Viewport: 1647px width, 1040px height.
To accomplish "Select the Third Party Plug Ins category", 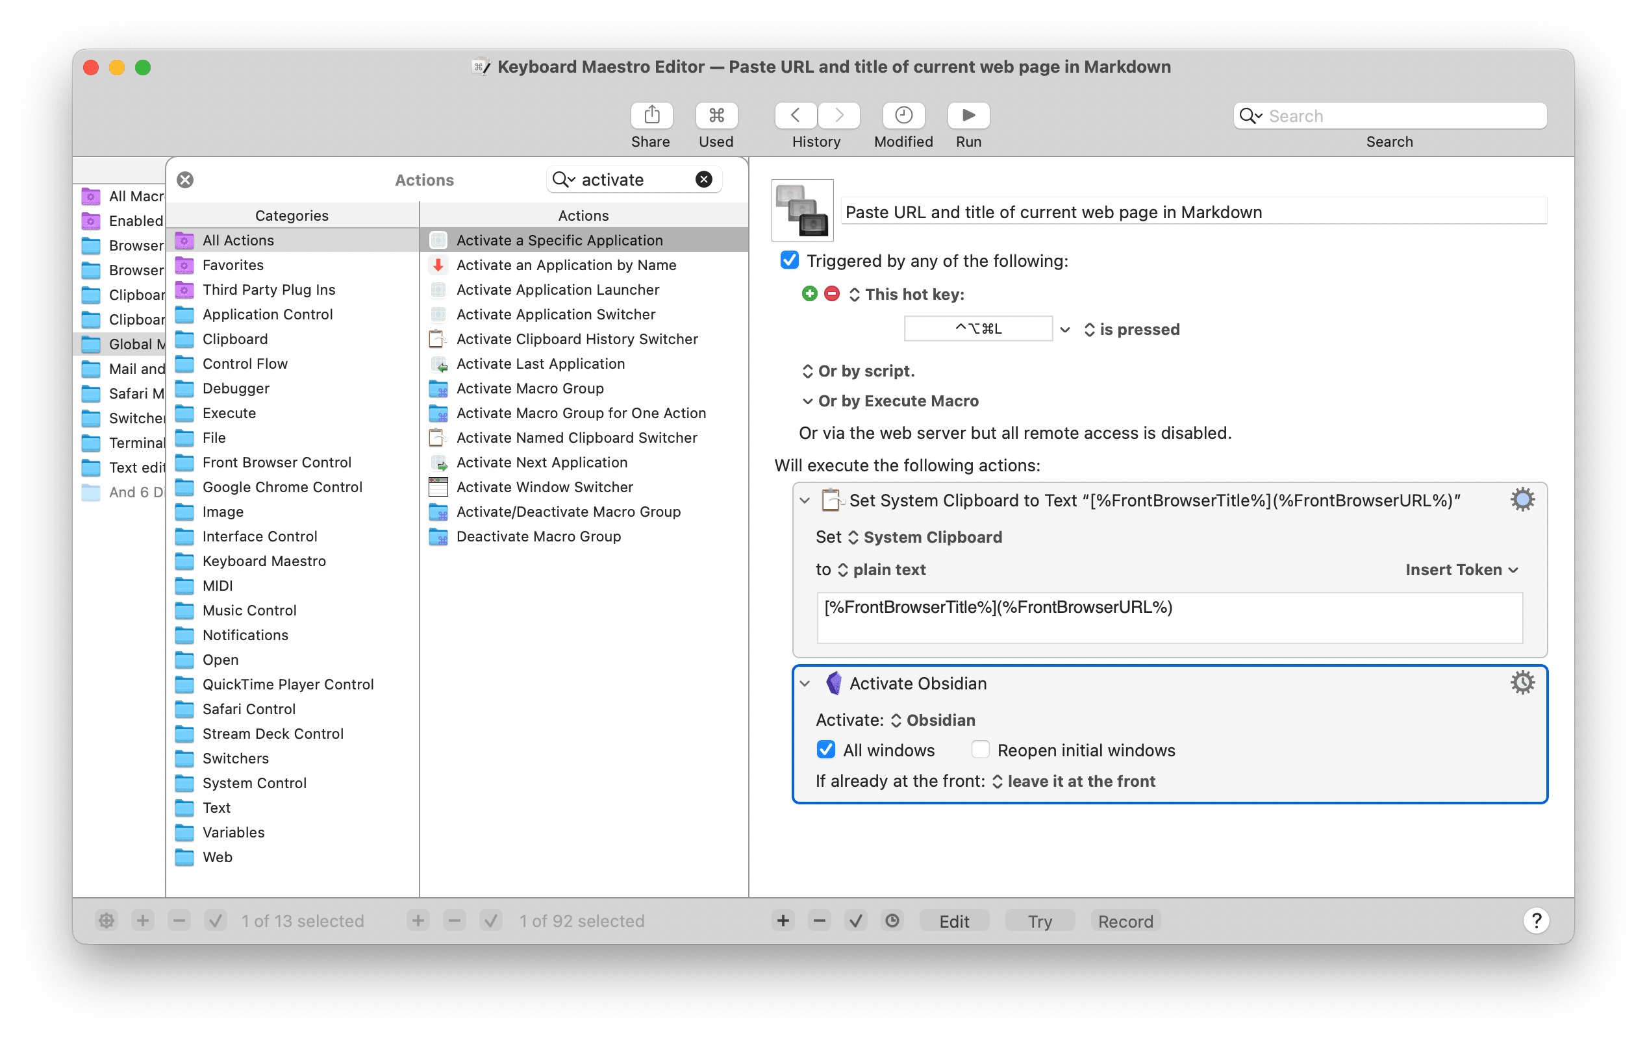I will tap(293, 290).
